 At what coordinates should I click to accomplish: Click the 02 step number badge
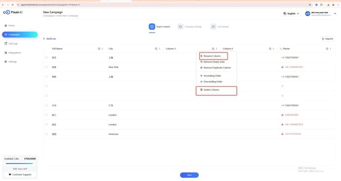click(180, 27)
